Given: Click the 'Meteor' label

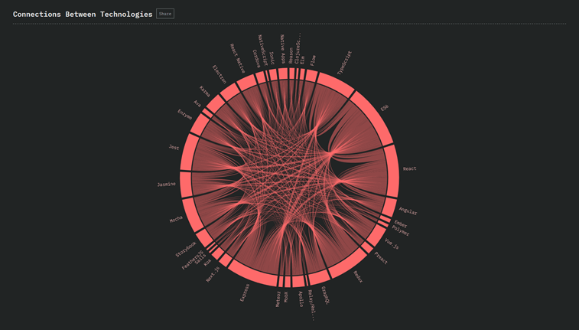Looking at the screenshot, I should (x=278, y=299).
